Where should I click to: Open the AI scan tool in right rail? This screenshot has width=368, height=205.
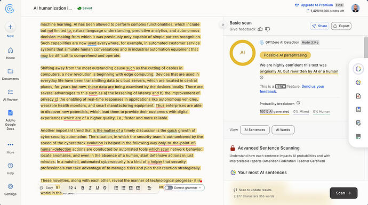point(358,69)
